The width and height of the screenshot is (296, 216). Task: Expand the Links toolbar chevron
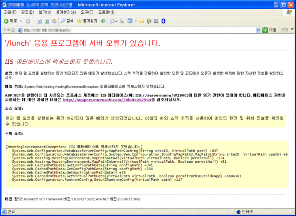pos(292,29)
